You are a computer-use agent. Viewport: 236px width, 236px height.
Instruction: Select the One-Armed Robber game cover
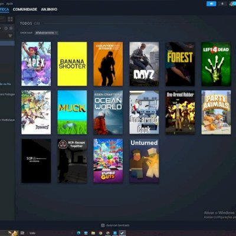(x=180, y=112)
